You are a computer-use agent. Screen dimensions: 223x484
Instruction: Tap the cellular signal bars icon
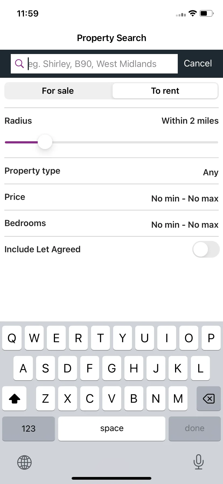click(181, 15)
